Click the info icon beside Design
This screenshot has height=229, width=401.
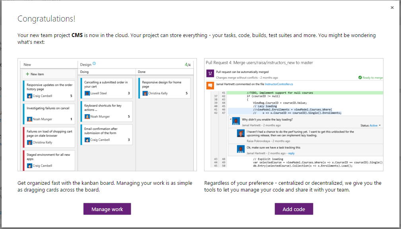94,63
